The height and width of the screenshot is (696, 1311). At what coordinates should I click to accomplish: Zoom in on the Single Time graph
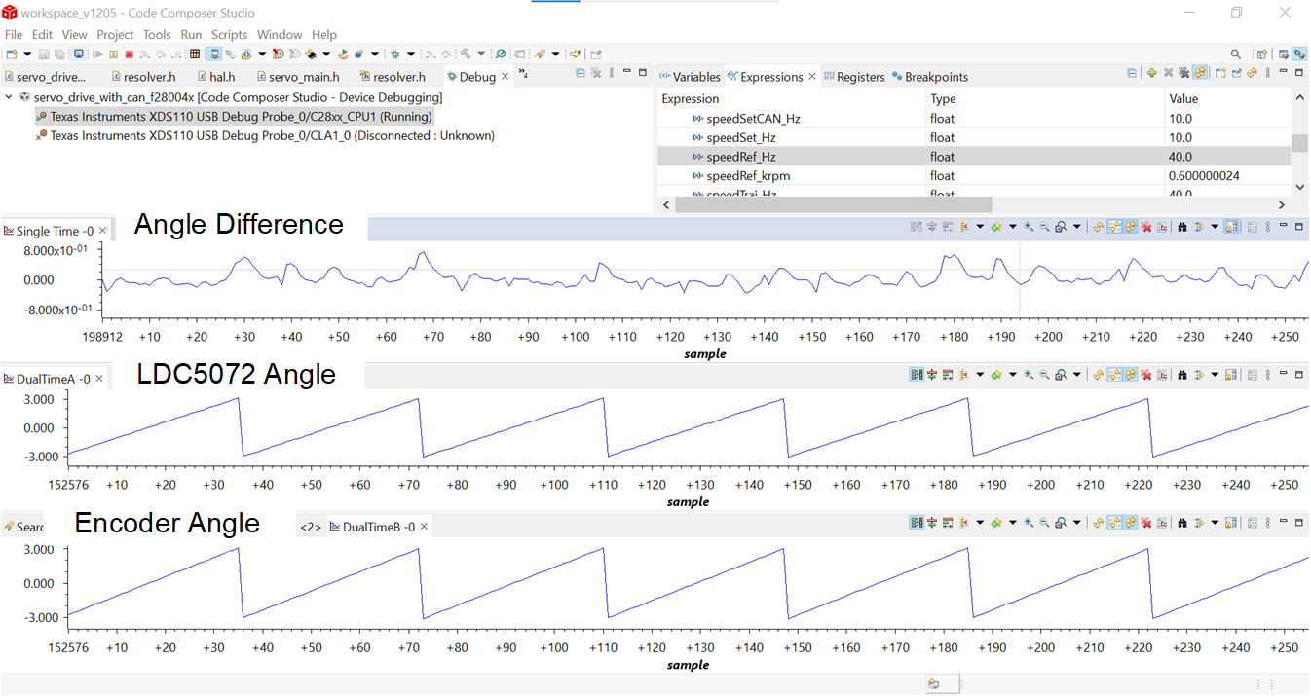point(1029,227)
